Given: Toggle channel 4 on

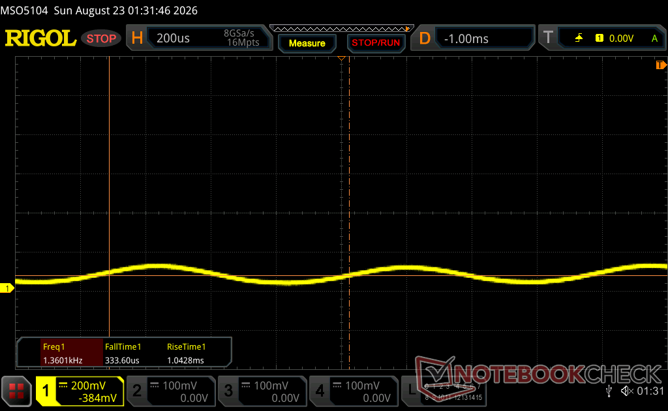Looking at the screenshot, I should (320, 391).
